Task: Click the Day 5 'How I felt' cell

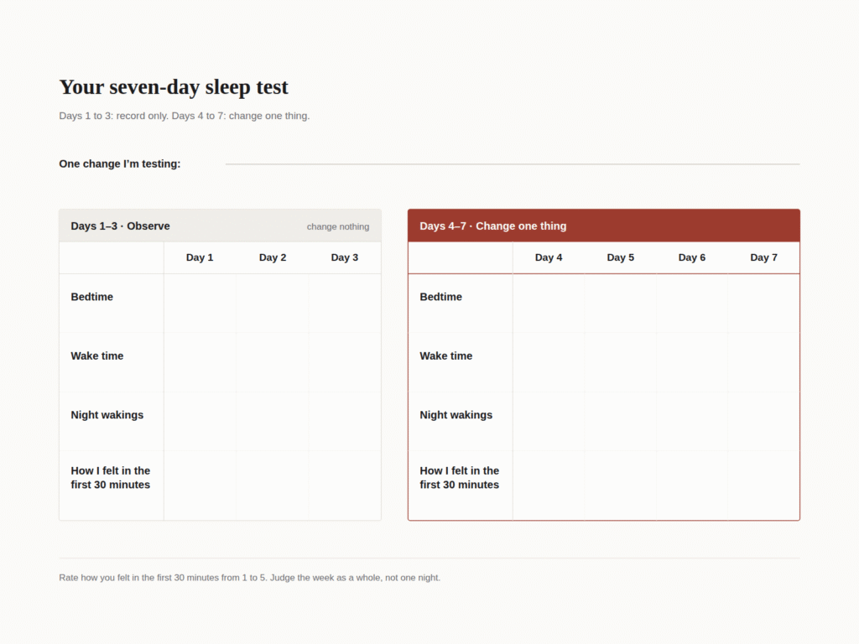Action: [620, 486]
